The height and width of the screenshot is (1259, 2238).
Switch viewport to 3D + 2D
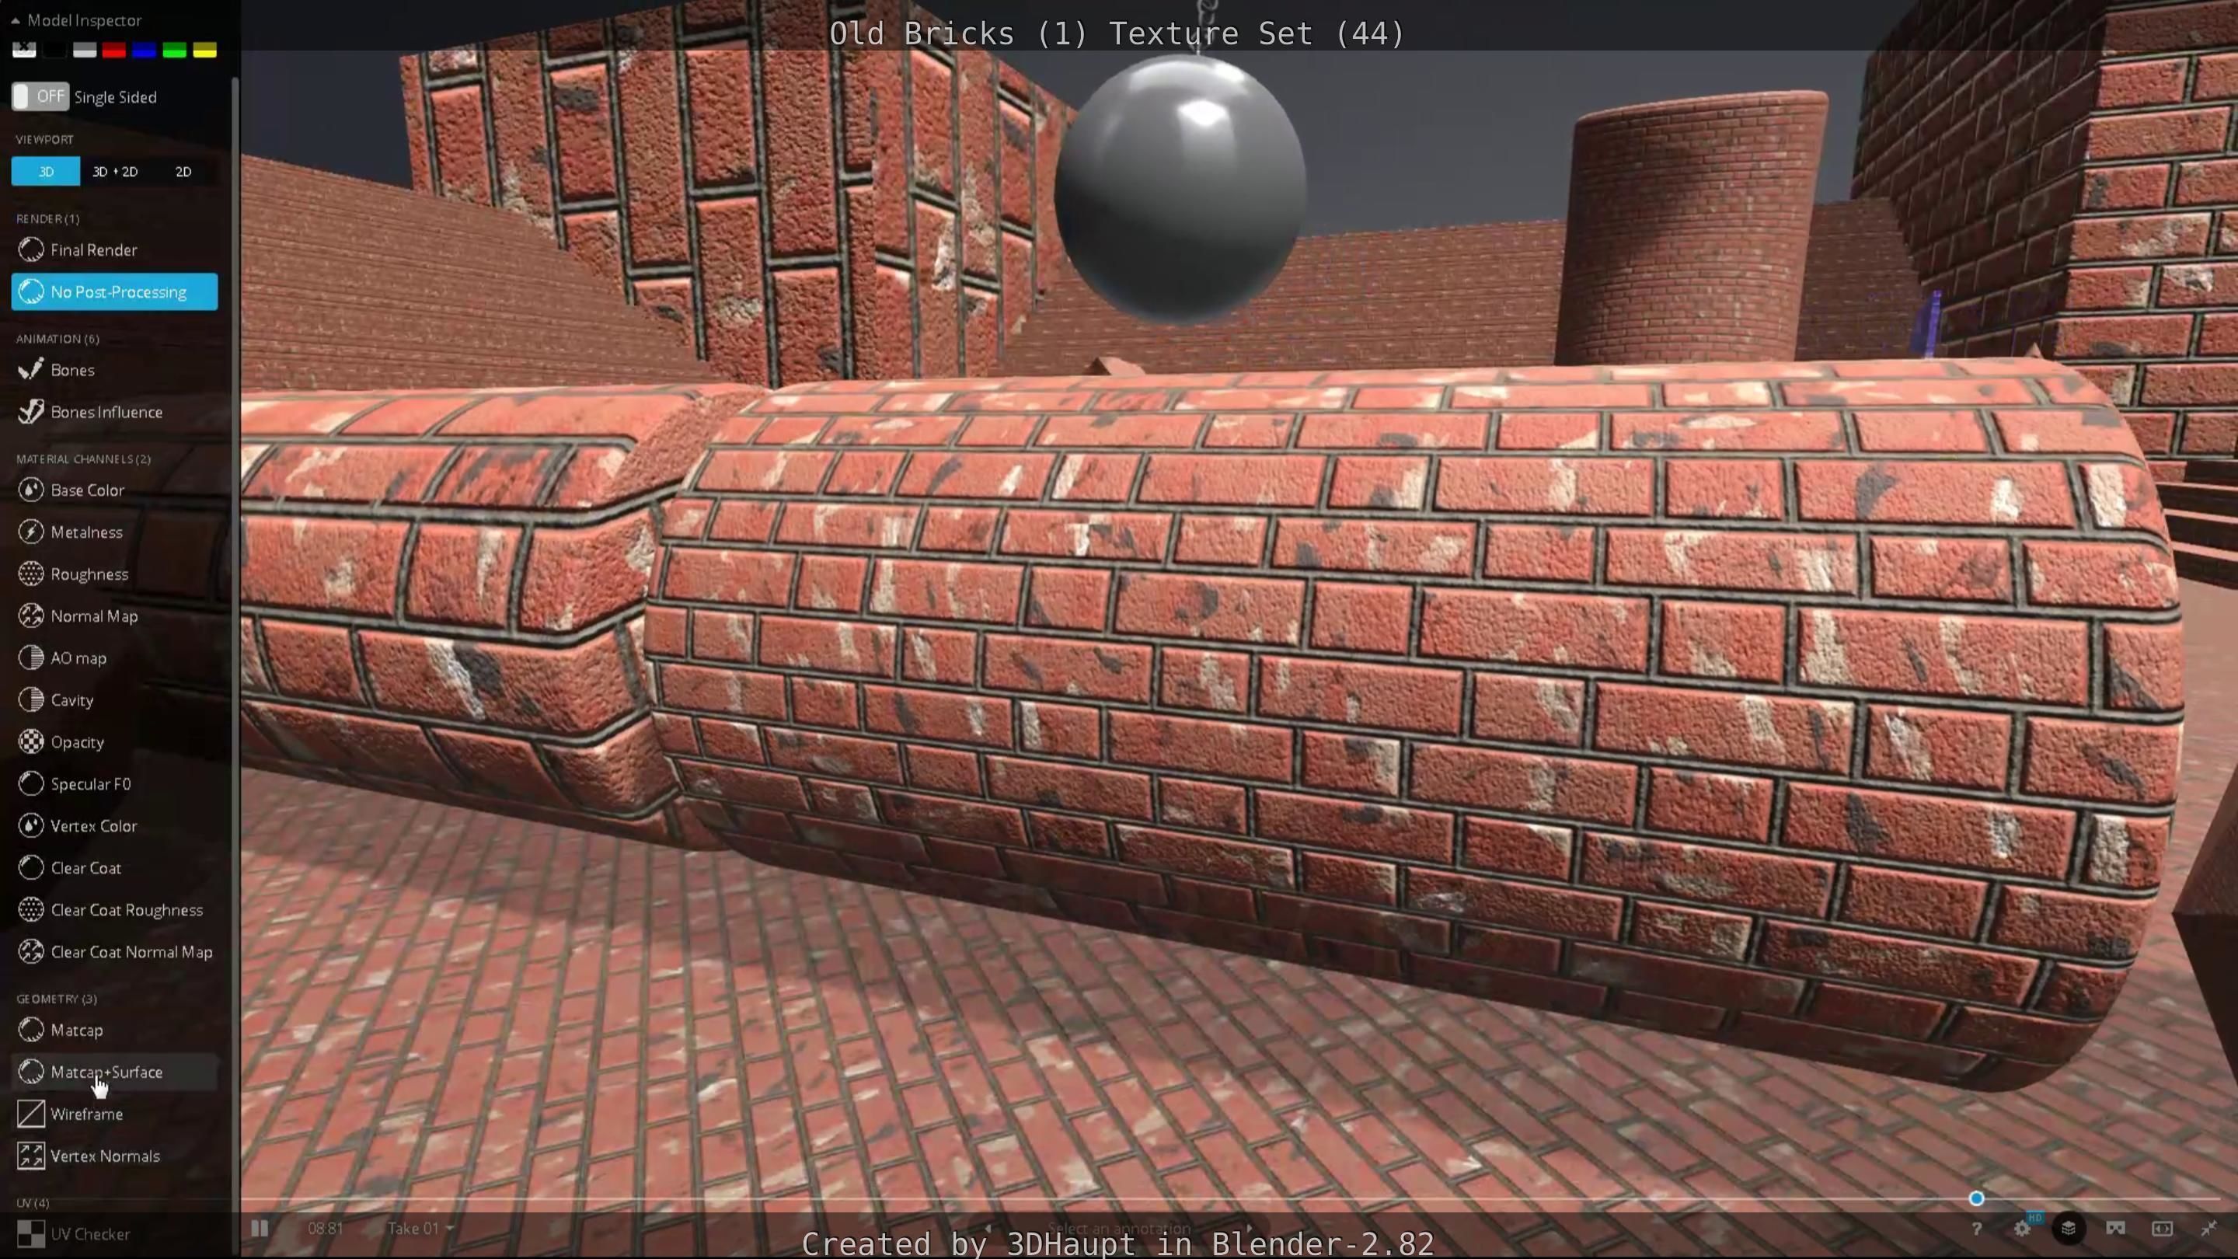pos(115,171)
